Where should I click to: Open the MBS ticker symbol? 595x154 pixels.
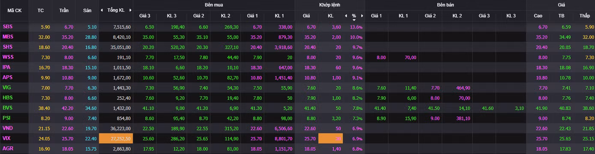point(8,37)
